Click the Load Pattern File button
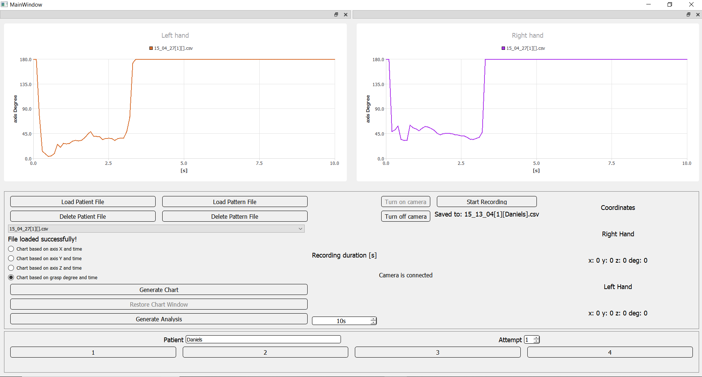Image resolution: width=702 pixels, height=377 pixels. pos(235,202)
